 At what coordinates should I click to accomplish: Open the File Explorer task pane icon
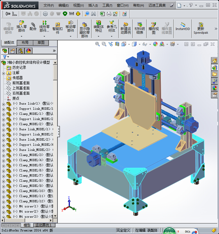pos(214,74)
